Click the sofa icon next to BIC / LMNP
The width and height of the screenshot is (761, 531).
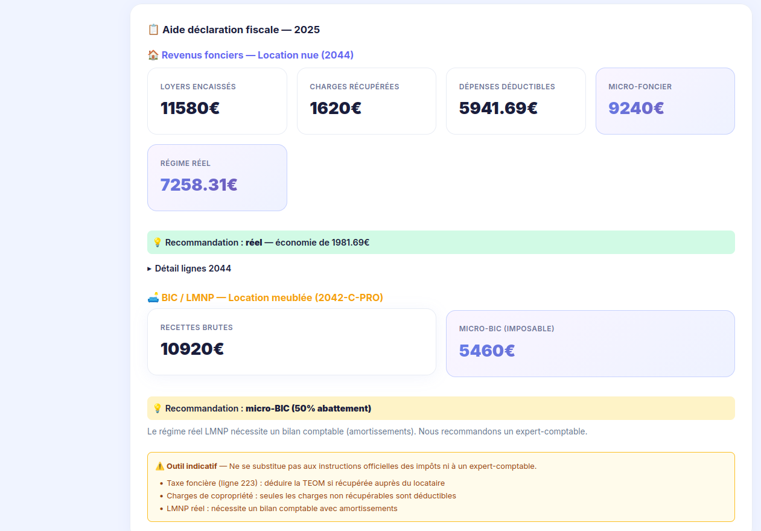tap(153, 297)
